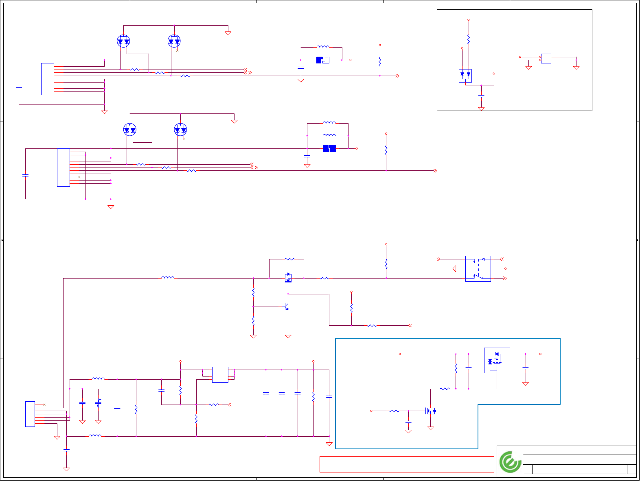
Task: Select the inductor on the long horizontal middle wire
Action: point(168,278)
